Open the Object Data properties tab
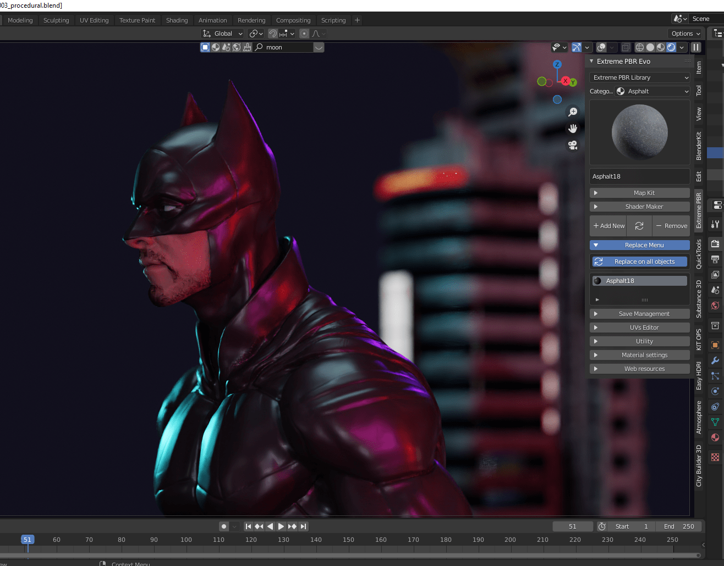724x566 pixels. point(715,422)
